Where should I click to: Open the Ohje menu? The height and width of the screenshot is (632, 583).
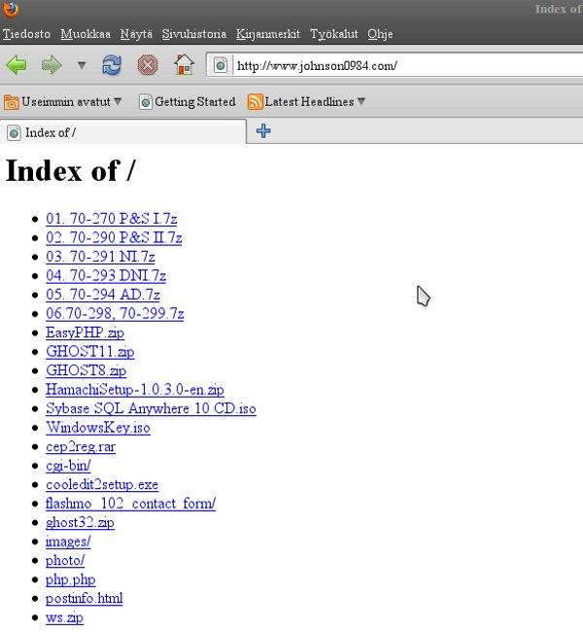tap(380, 34)
